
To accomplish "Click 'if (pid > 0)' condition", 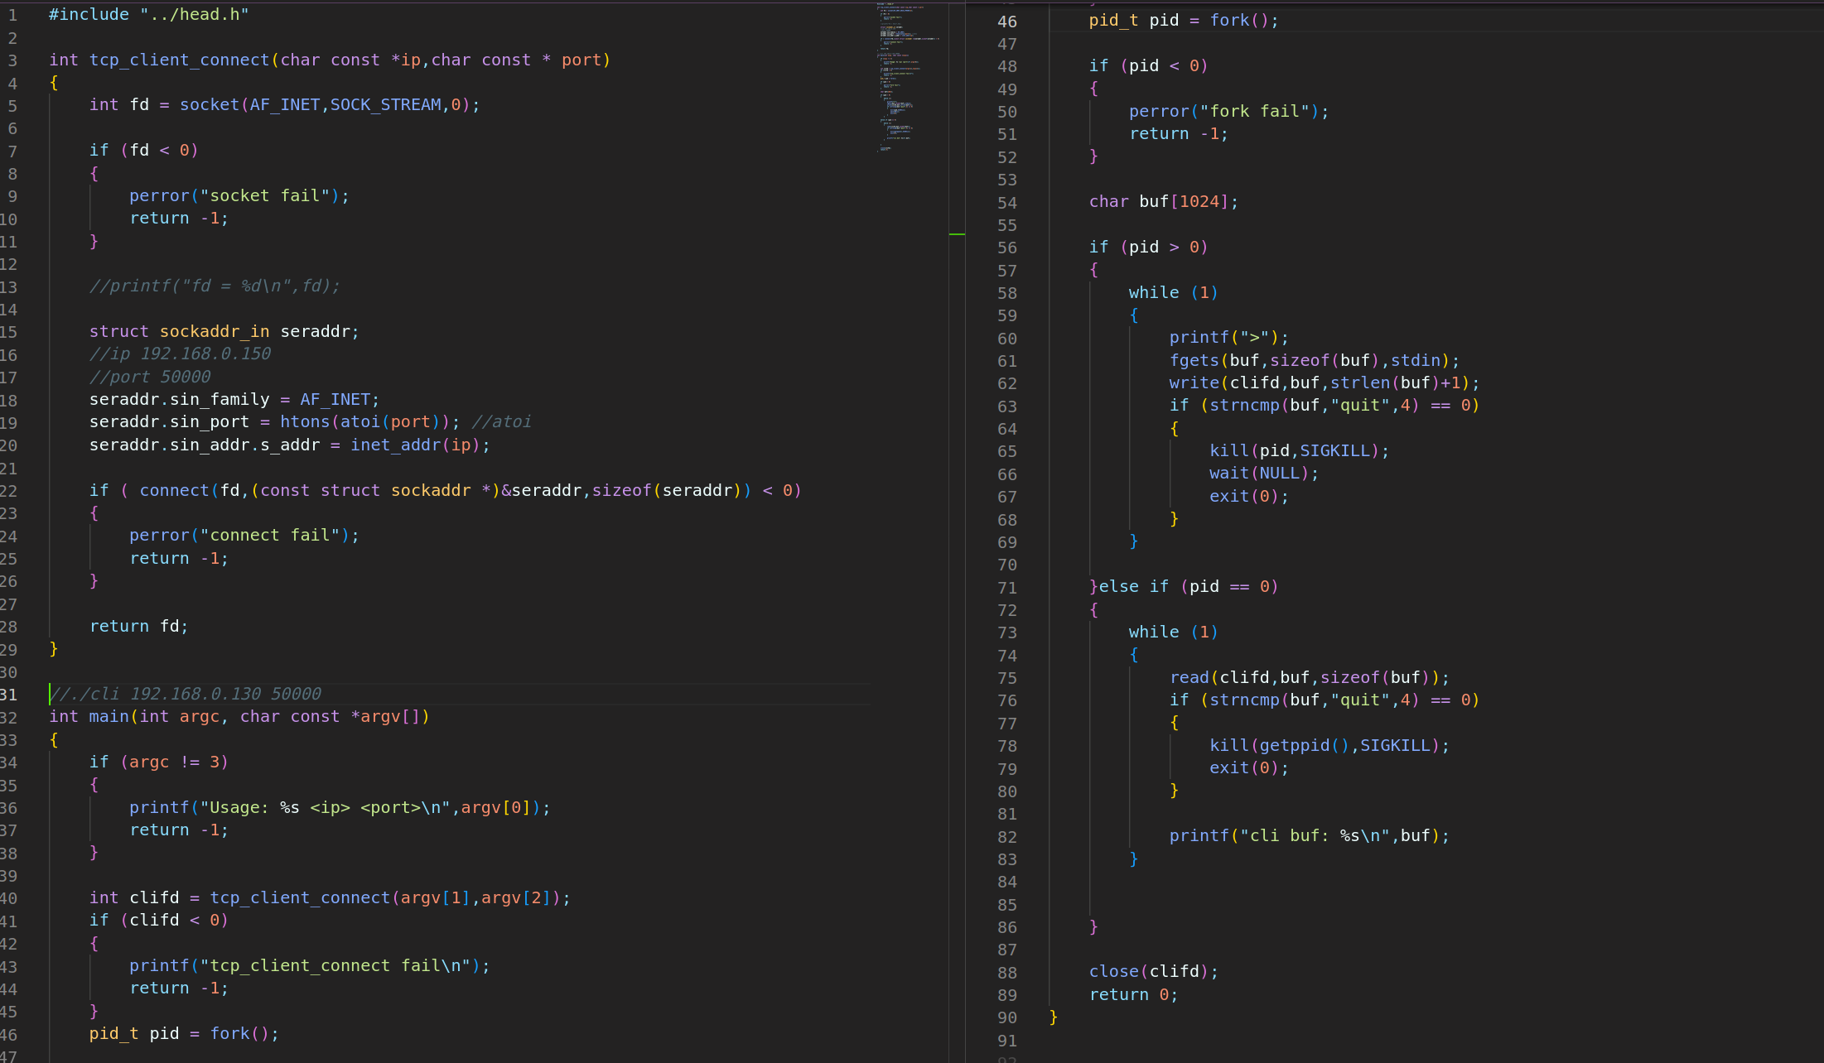I will (1148, 247).
